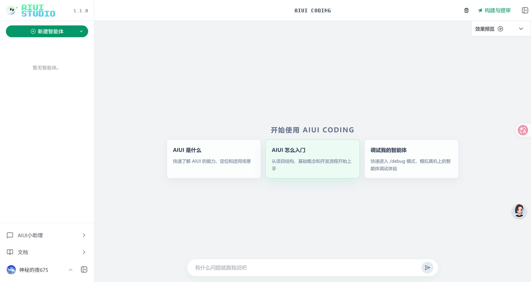Expand the 文档 chevron arrow

(84, 252)
